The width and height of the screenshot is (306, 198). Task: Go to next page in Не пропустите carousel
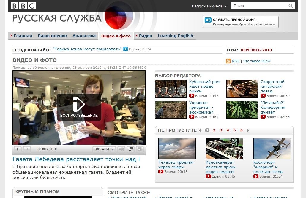click(248, 130)
